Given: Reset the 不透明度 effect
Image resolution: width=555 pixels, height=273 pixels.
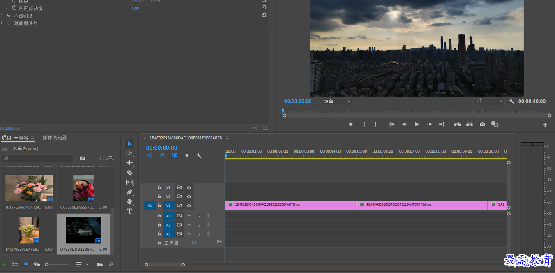Looking at the screenshot, I should click(264, 15).
